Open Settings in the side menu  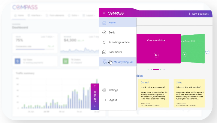(x=118, y=90)
